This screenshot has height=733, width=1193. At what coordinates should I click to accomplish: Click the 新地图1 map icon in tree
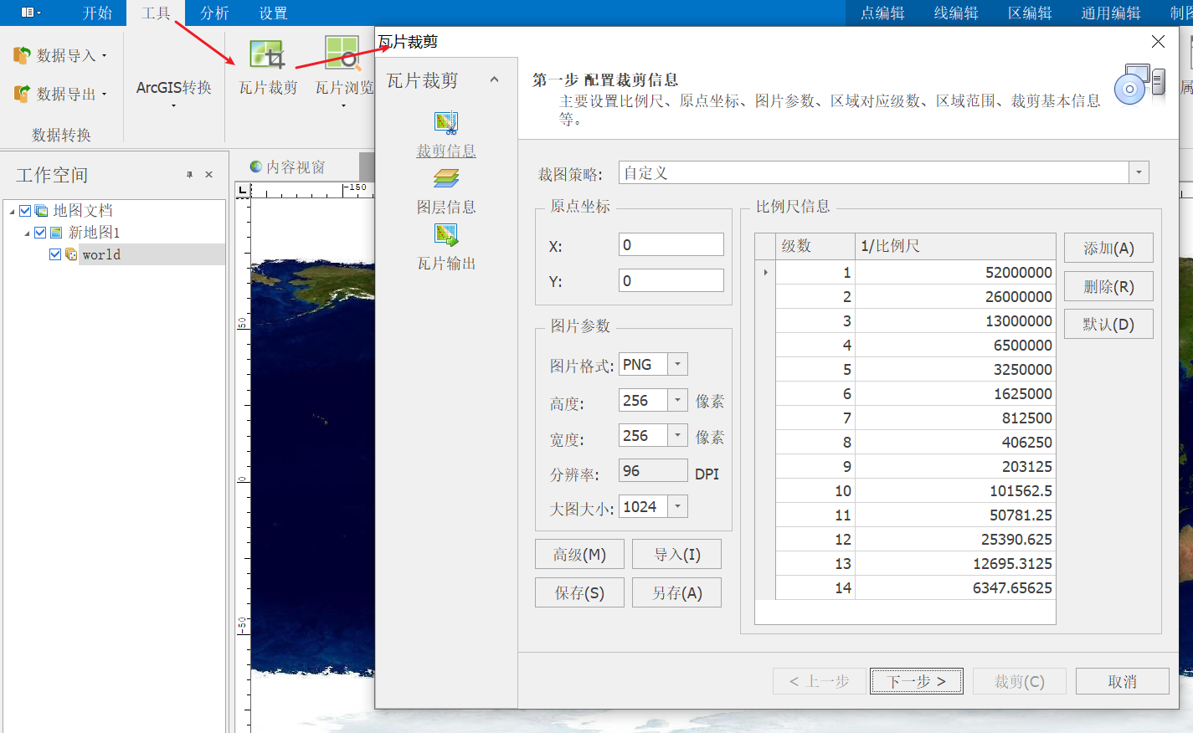point(56,233)
